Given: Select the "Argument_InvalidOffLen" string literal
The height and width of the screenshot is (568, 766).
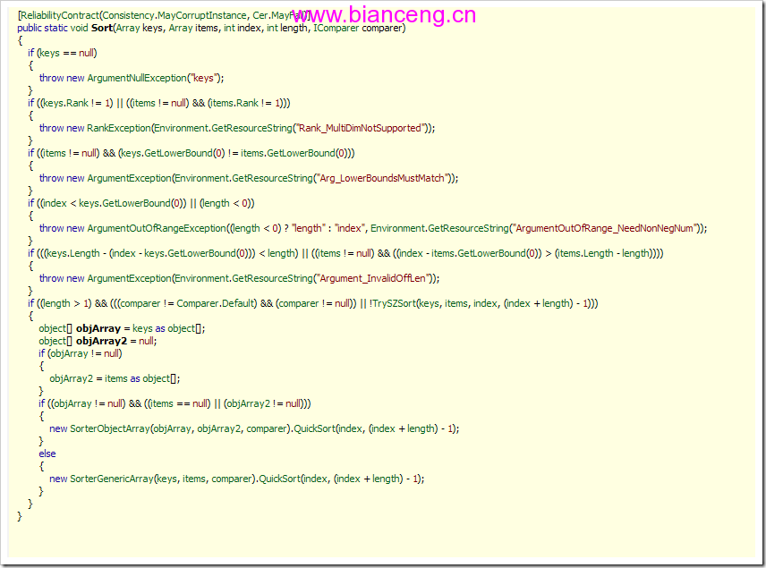Looking at the screenshot, I should point(373,278).
